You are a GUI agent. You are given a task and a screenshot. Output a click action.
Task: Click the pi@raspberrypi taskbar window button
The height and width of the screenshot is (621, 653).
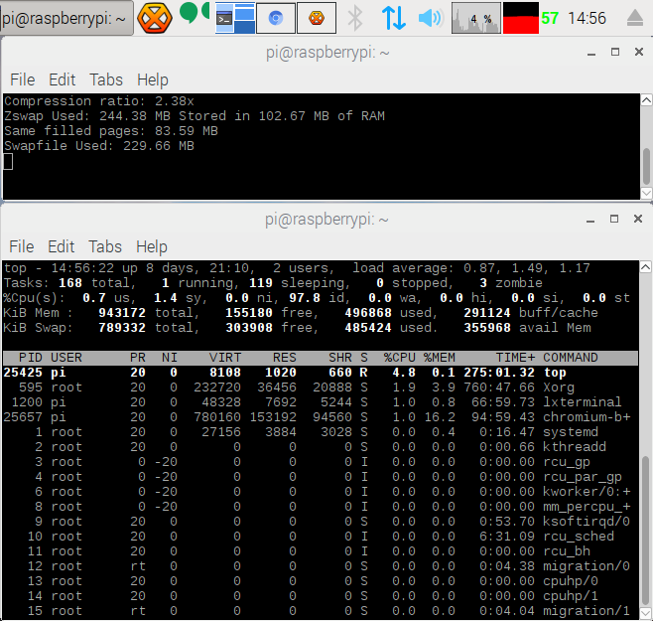64,18
